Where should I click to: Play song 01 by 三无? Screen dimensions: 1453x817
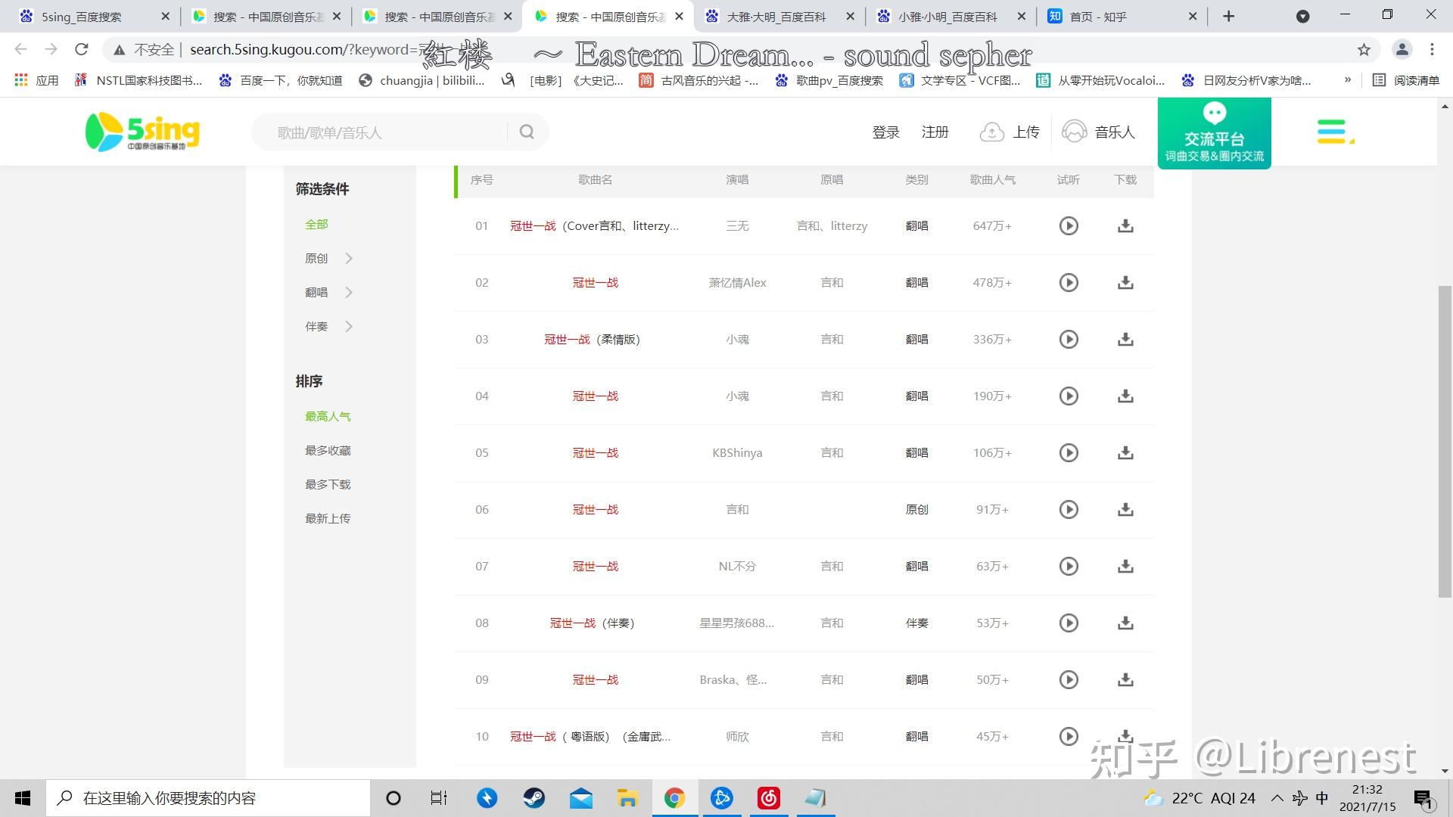(1068, 225)
